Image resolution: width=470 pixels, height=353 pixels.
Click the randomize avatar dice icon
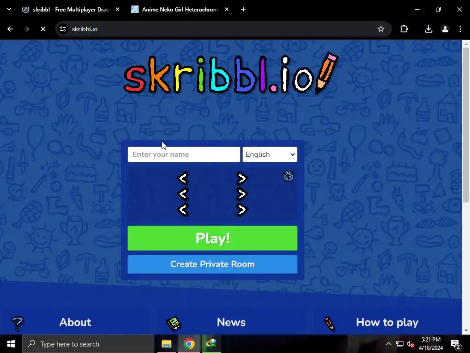[x=288, y=176]
